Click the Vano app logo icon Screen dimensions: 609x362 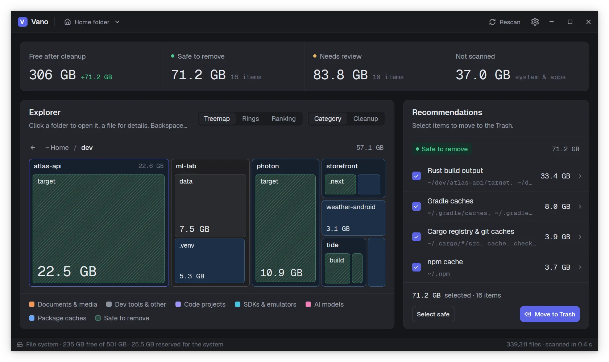22,22
